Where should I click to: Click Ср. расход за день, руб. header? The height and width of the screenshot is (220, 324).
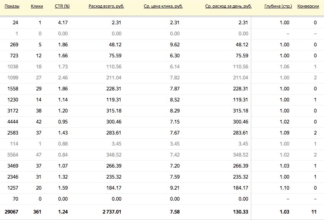[x=228, y=6]
